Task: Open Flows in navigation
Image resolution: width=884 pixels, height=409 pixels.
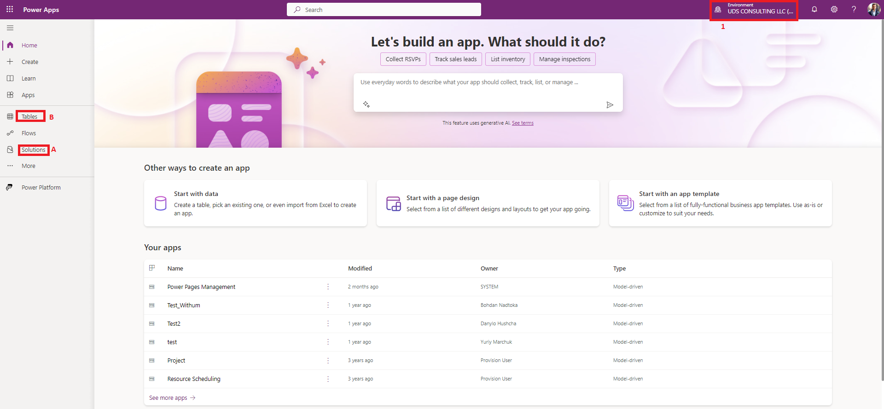Action: (x=29, y=133)
